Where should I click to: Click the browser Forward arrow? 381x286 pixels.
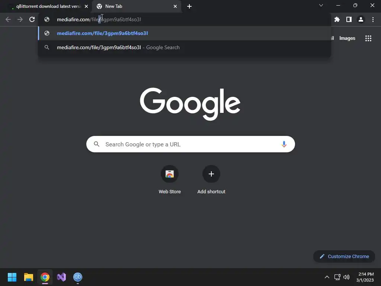[x=20, y=19]
